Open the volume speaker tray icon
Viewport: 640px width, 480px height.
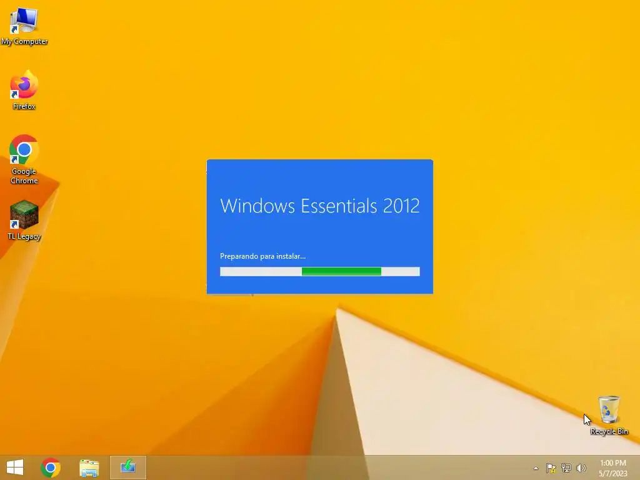point(581,468)
